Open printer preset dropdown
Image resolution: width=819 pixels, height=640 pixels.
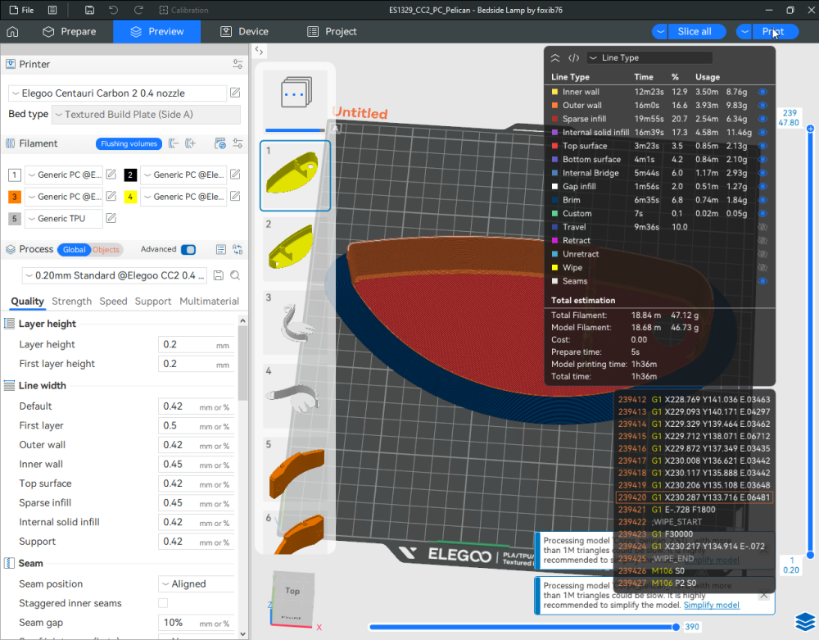point(118,93)
